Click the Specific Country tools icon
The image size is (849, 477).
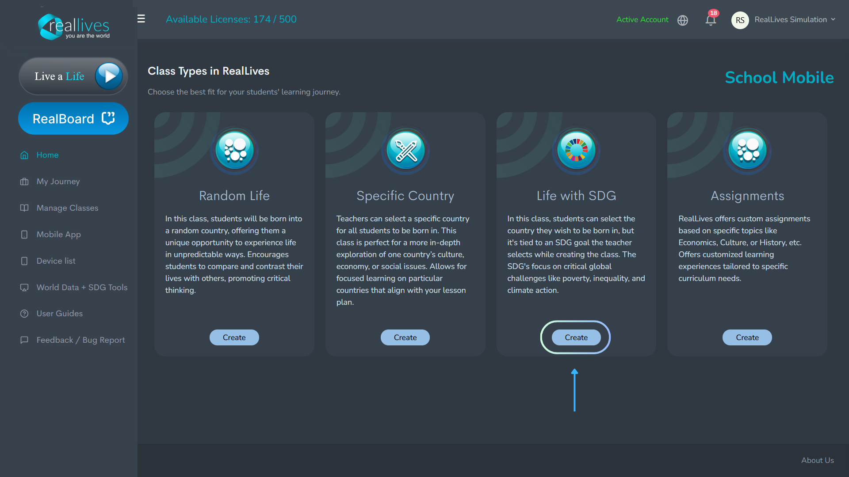pos(405,150)
